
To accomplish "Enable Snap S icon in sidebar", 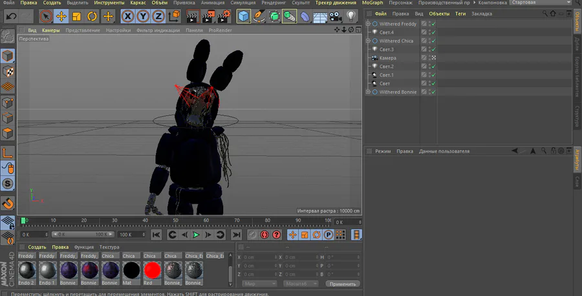I will pos(8,184).
